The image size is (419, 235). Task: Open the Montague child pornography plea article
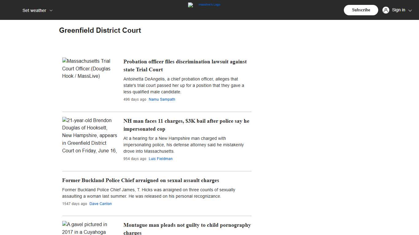(x=187, y=229)
